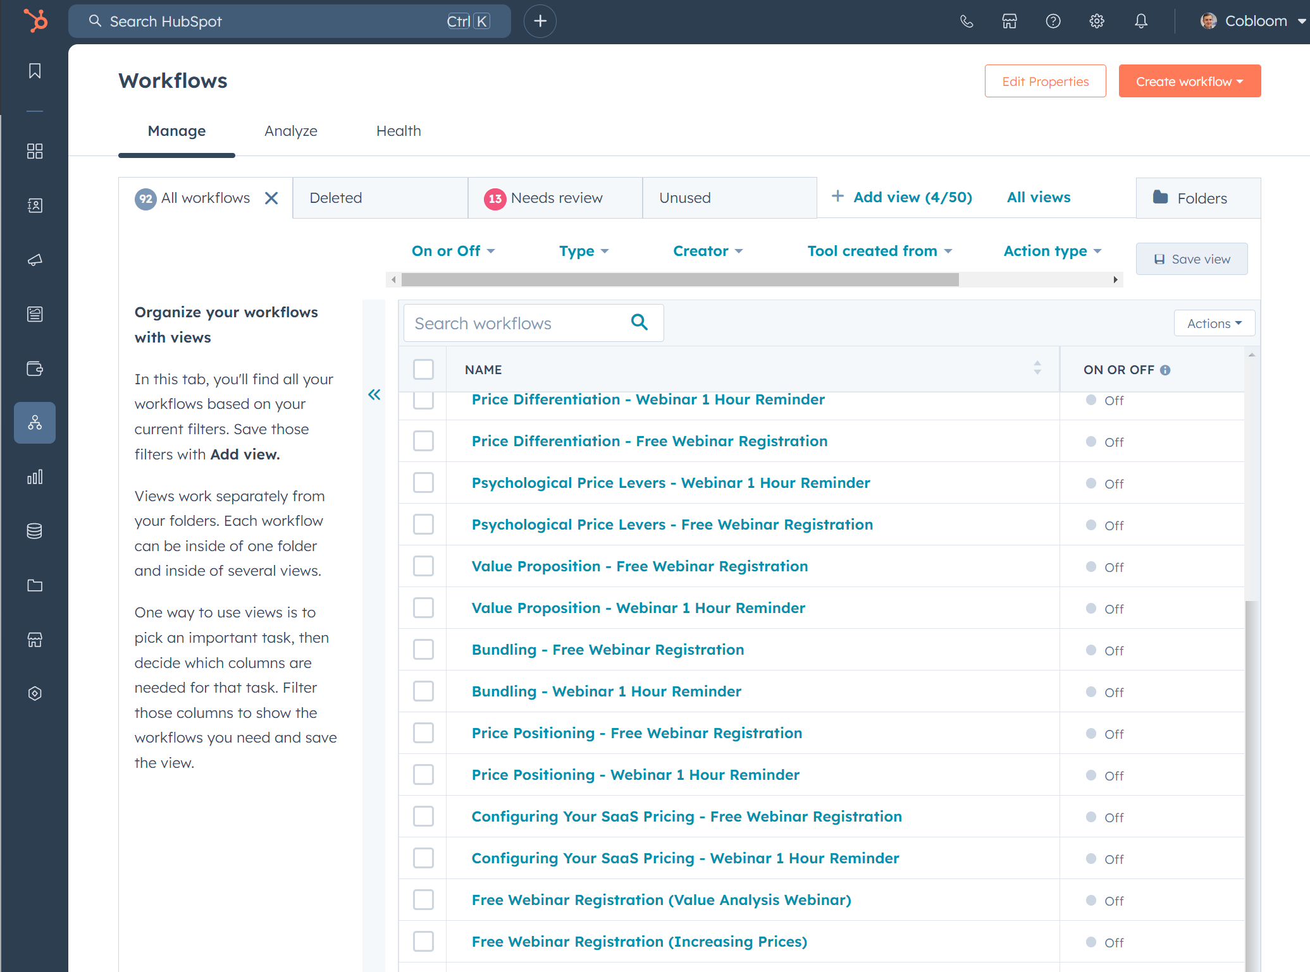Toggle on the Price Differentiation - Free Webinar Registration workflow
Screen dimensions: 1310x972
pyautogui.click(x=1090, y=442)
